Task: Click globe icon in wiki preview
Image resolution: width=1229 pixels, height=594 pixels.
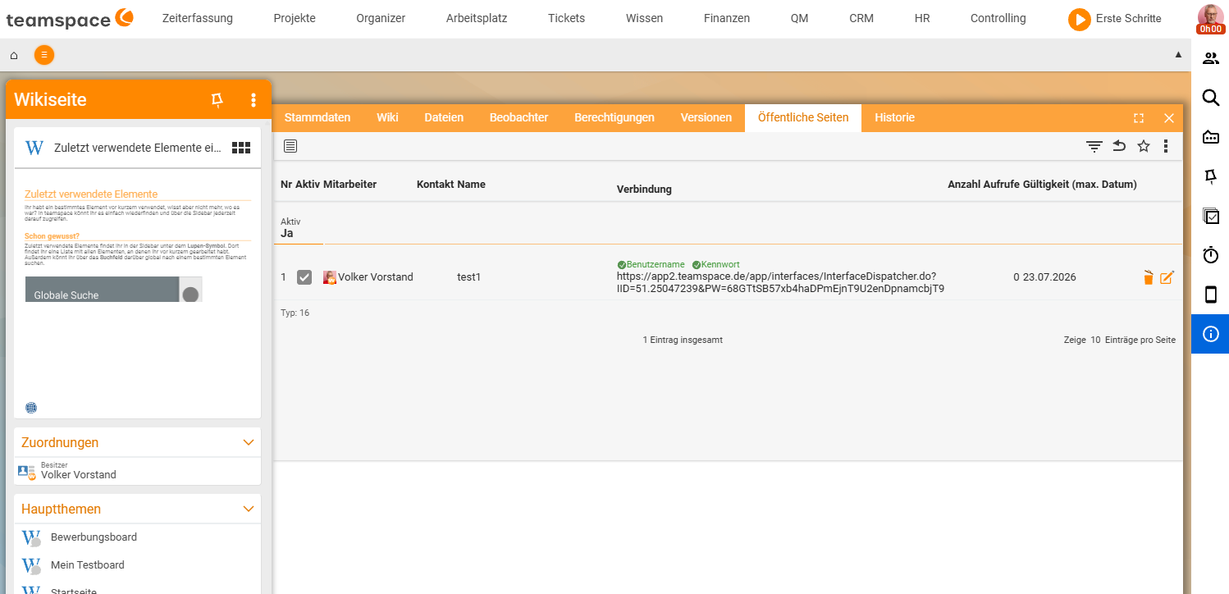Action: [31, 408]
